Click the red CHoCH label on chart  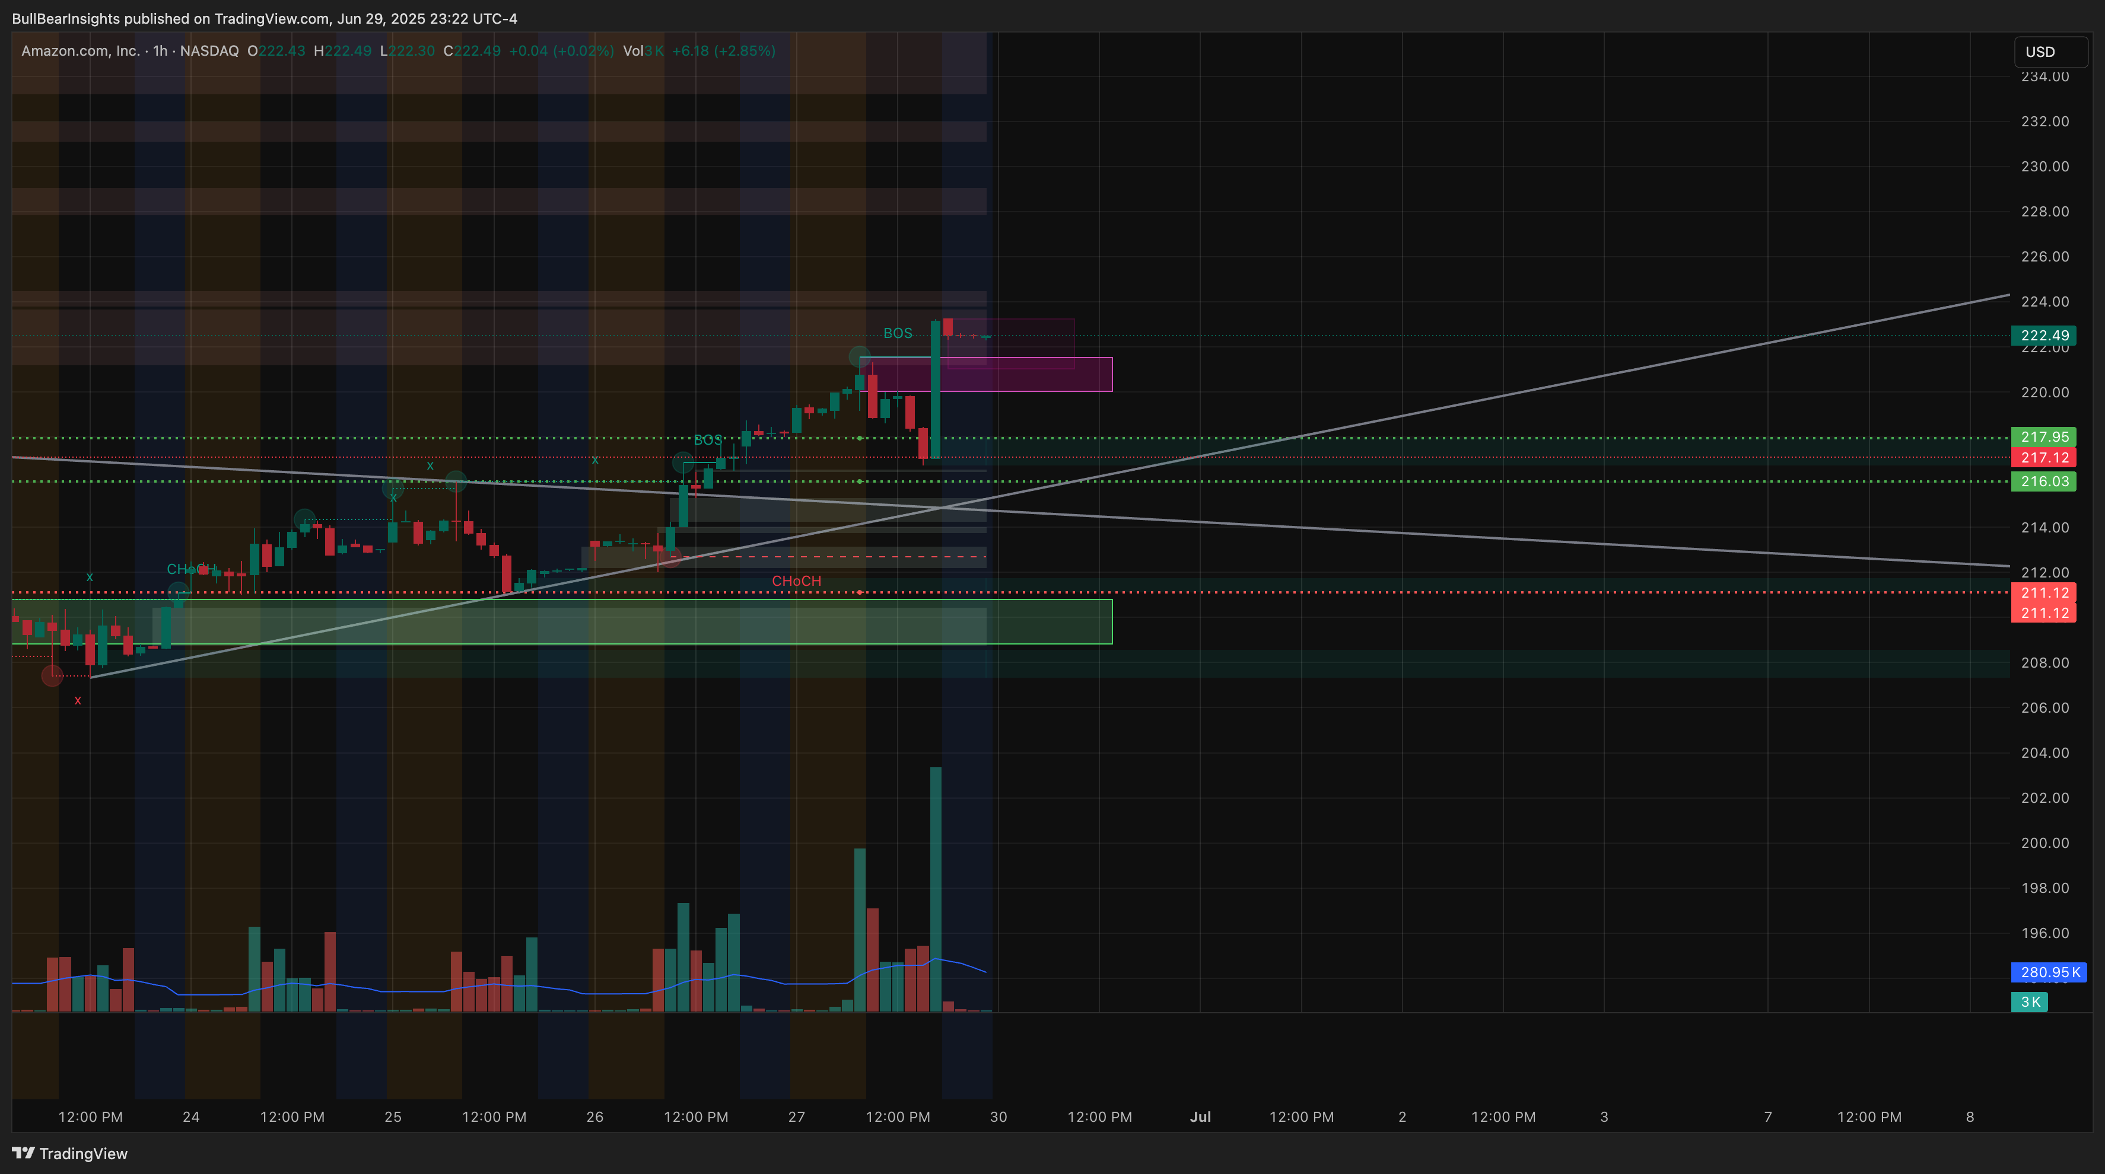pyautogui.click(x=796, y=580)
